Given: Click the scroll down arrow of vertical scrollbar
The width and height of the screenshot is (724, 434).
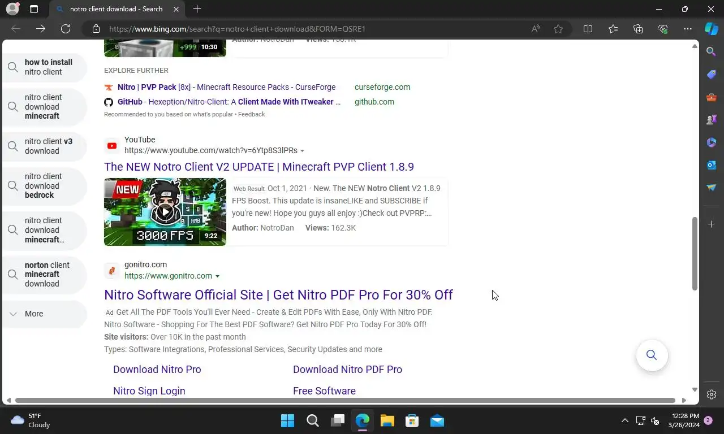Looking at the screenshot, I should click(x=695, y=390).
